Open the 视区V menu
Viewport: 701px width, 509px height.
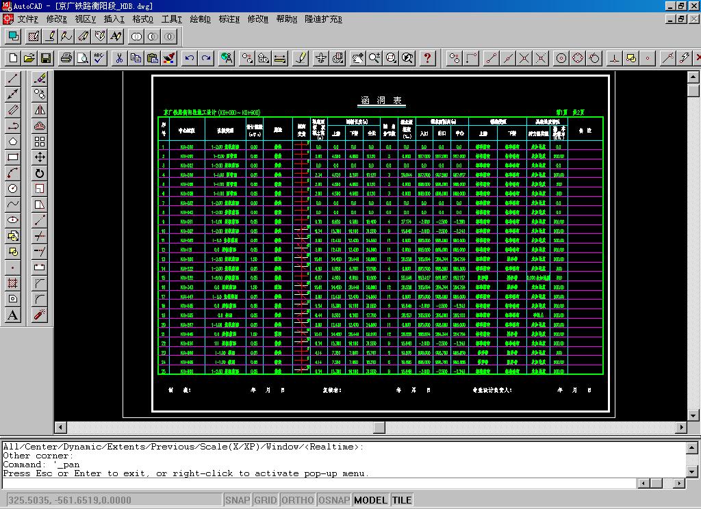(x=86, y=19)
